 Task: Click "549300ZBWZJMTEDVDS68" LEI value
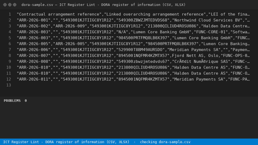143,20
